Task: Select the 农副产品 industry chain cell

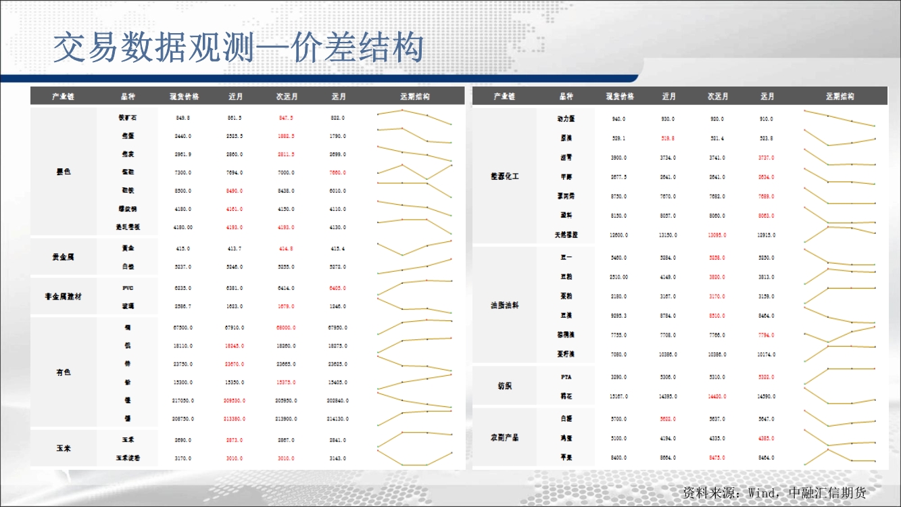Action: coord(504,437)
